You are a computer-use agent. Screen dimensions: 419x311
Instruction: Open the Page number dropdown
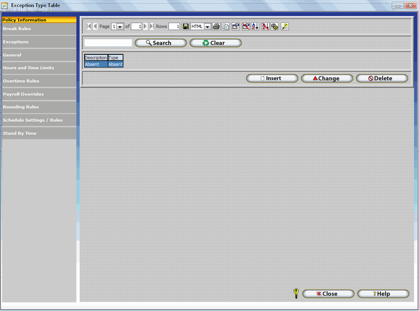[120, 27]
